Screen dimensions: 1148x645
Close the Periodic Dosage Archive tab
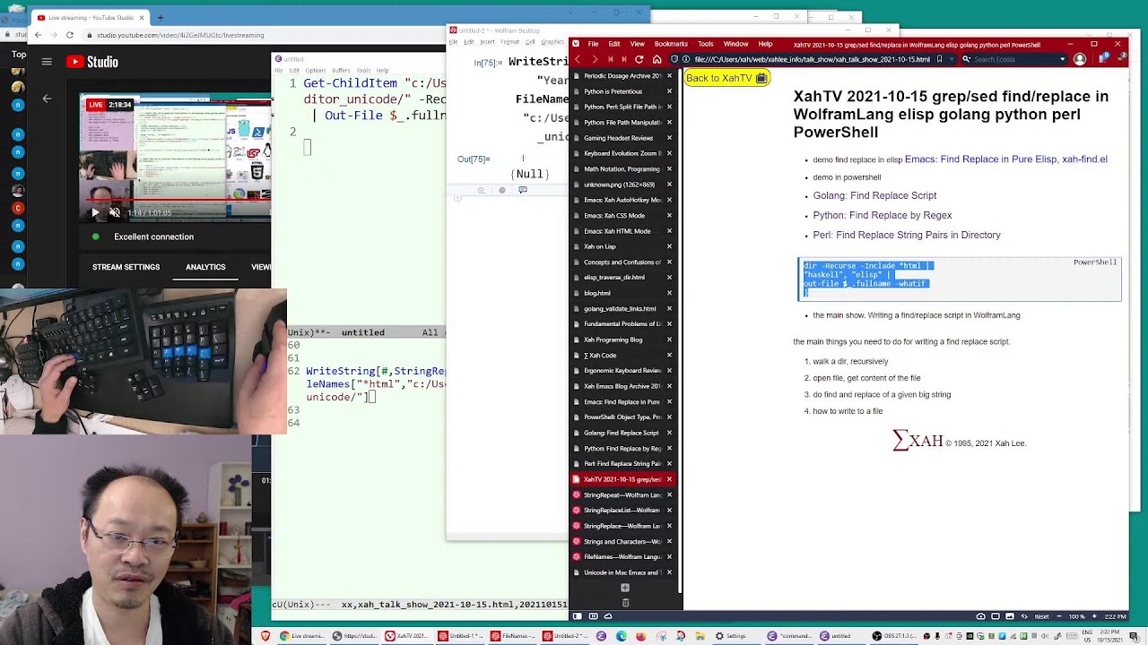pos(669,76)
